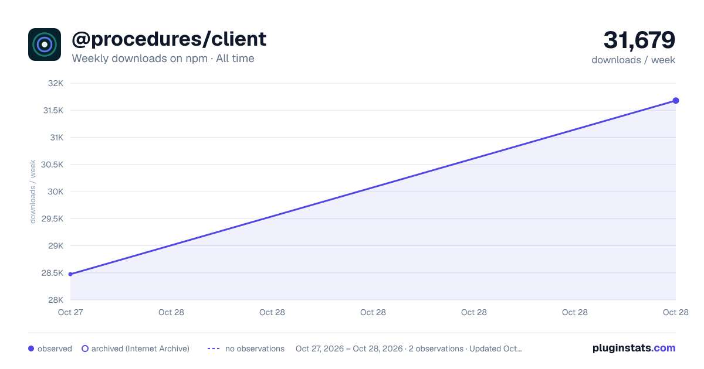Click the 28.5K y-axis label

[x=52, y=273]
